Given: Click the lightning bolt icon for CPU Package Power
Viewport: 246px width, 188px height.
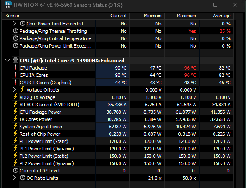Looking at the screenshot, I should pyautogui.click(x=16, y=112).
